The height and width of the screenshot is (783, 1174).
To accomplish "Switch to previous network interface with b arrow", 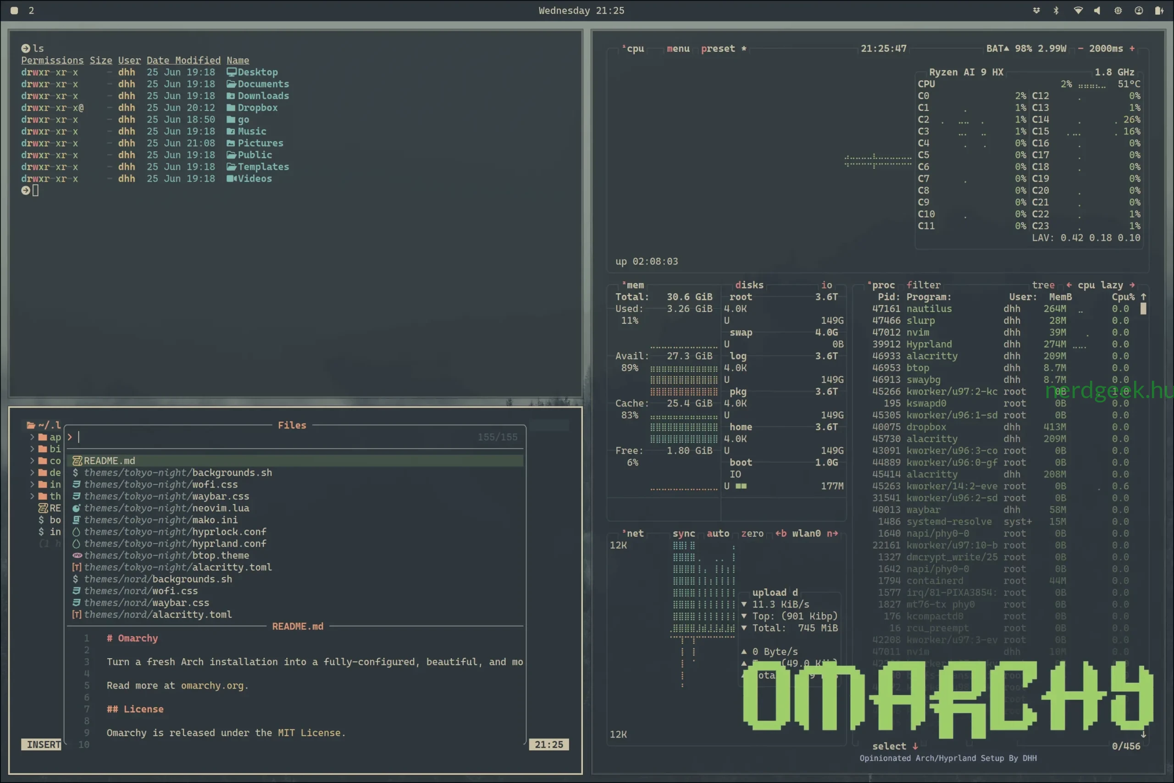I will coord(781,533).
